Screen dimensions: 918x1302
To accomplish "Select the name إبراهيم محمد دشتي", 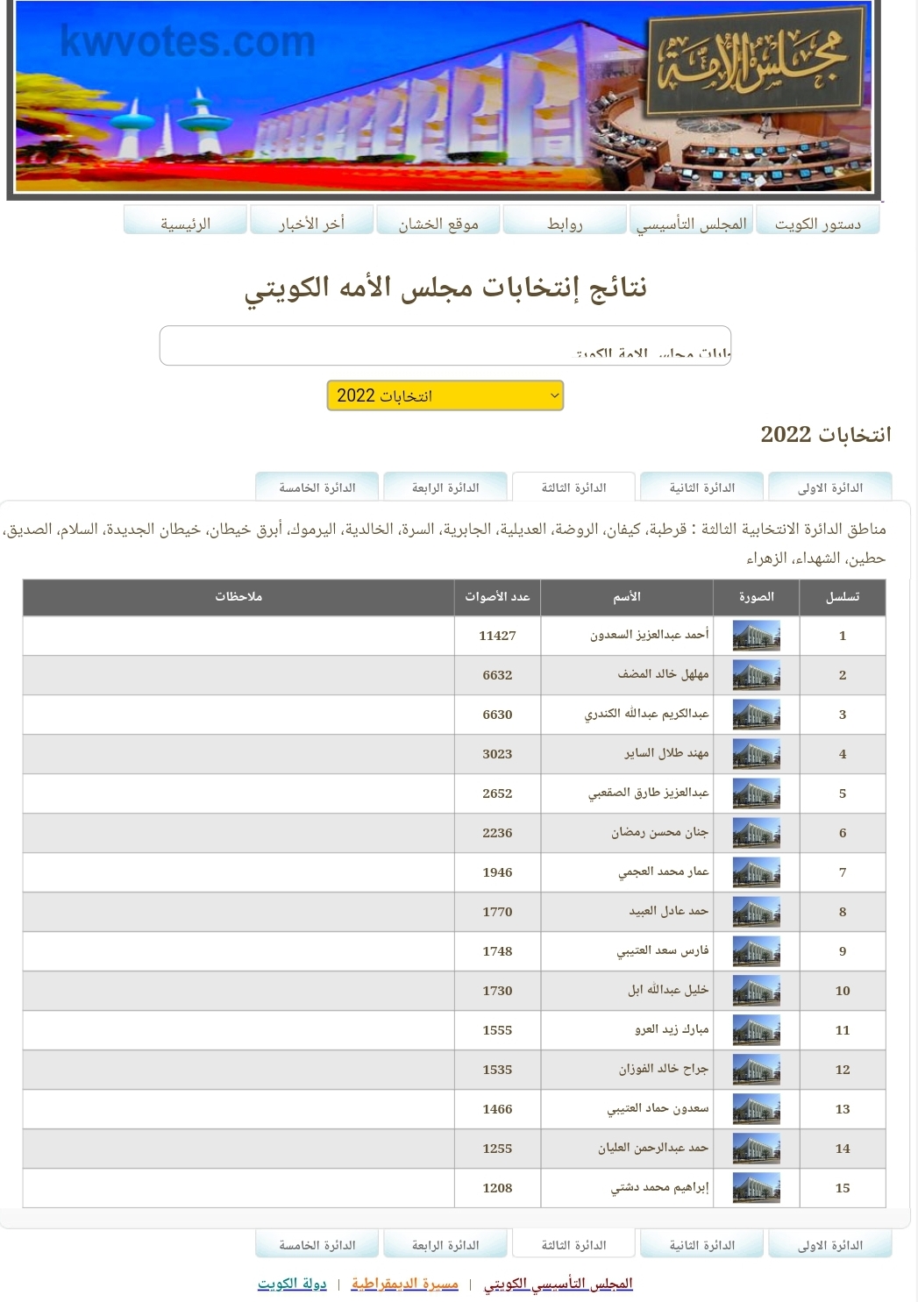I will point(660,1187).
